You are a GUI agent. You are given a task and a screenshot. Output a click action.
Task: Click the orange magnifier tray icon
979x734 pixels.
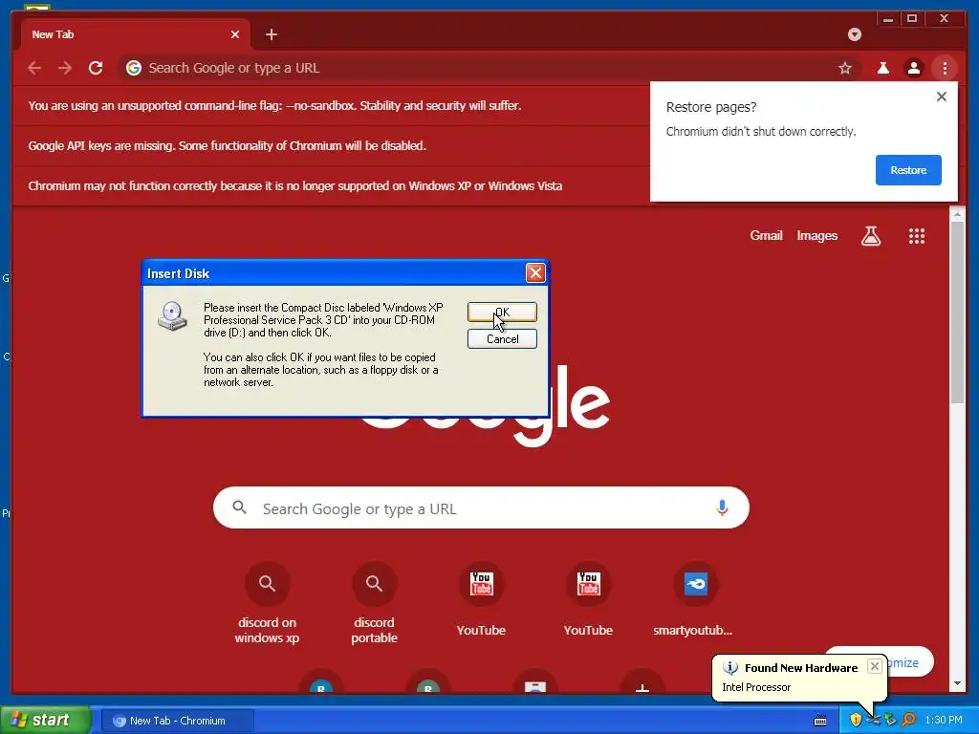(908, 720)
